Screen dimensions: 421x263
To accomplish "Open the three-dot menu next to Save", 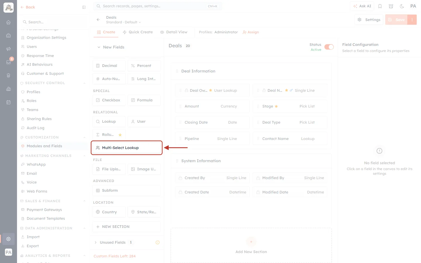I will coord(412,20).
